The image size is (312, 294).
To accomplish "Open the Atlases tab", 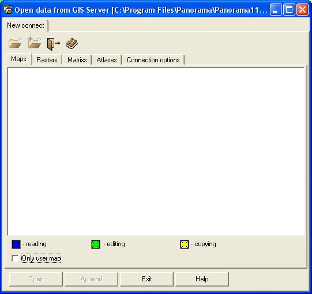I will (x=107, y=60).
